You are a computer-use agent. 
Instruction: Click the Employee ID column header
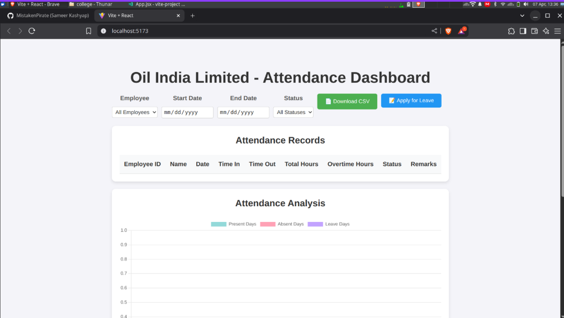point(143,164)
